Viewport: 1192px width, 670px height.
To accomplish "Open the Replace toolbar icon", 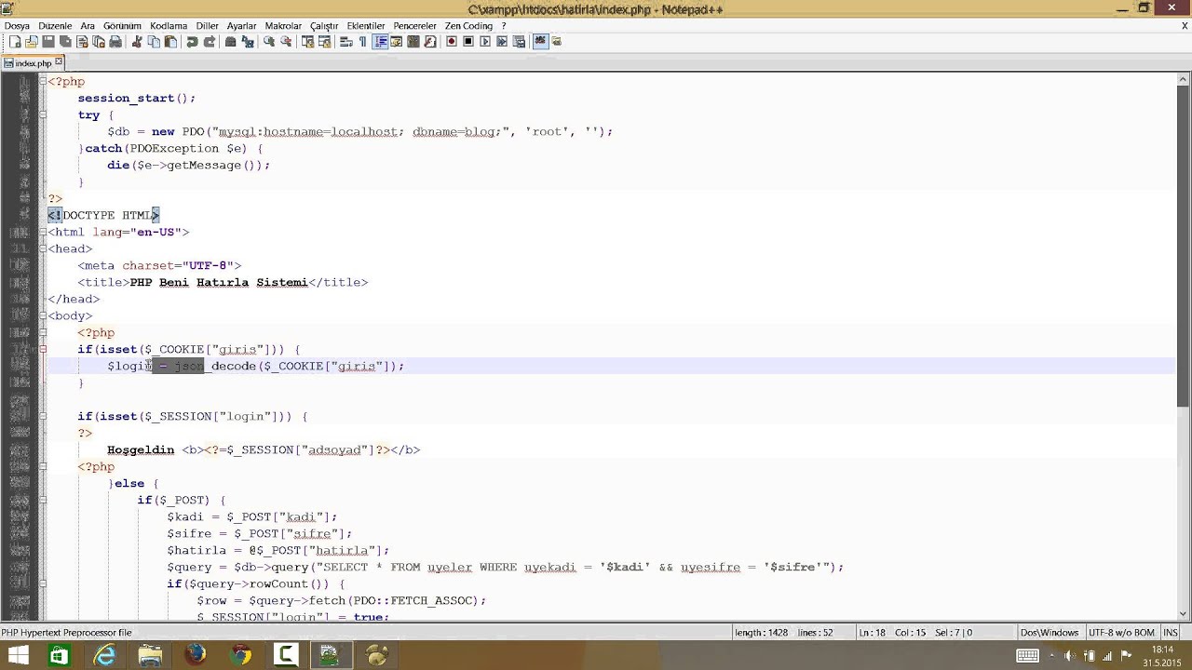I will (247, 41).
